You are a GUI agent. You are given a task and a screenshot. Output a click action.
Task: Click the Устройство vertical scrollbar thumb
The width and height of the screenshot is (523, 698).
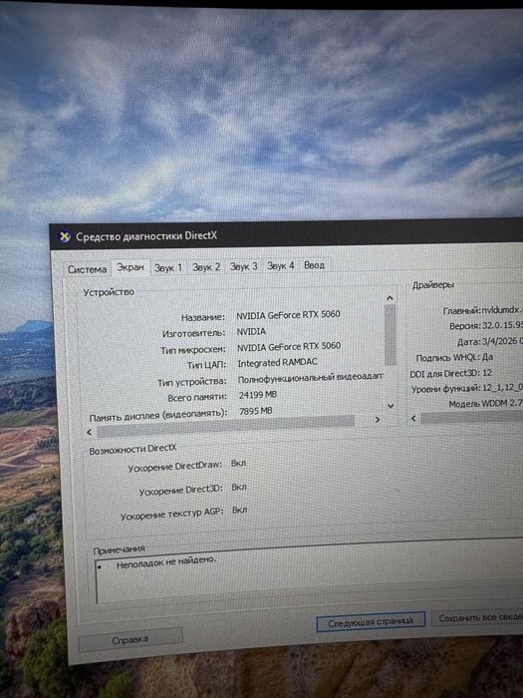[391, 335]
